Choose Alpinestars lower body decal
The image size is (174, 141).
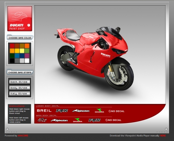[x=81, y=111]
